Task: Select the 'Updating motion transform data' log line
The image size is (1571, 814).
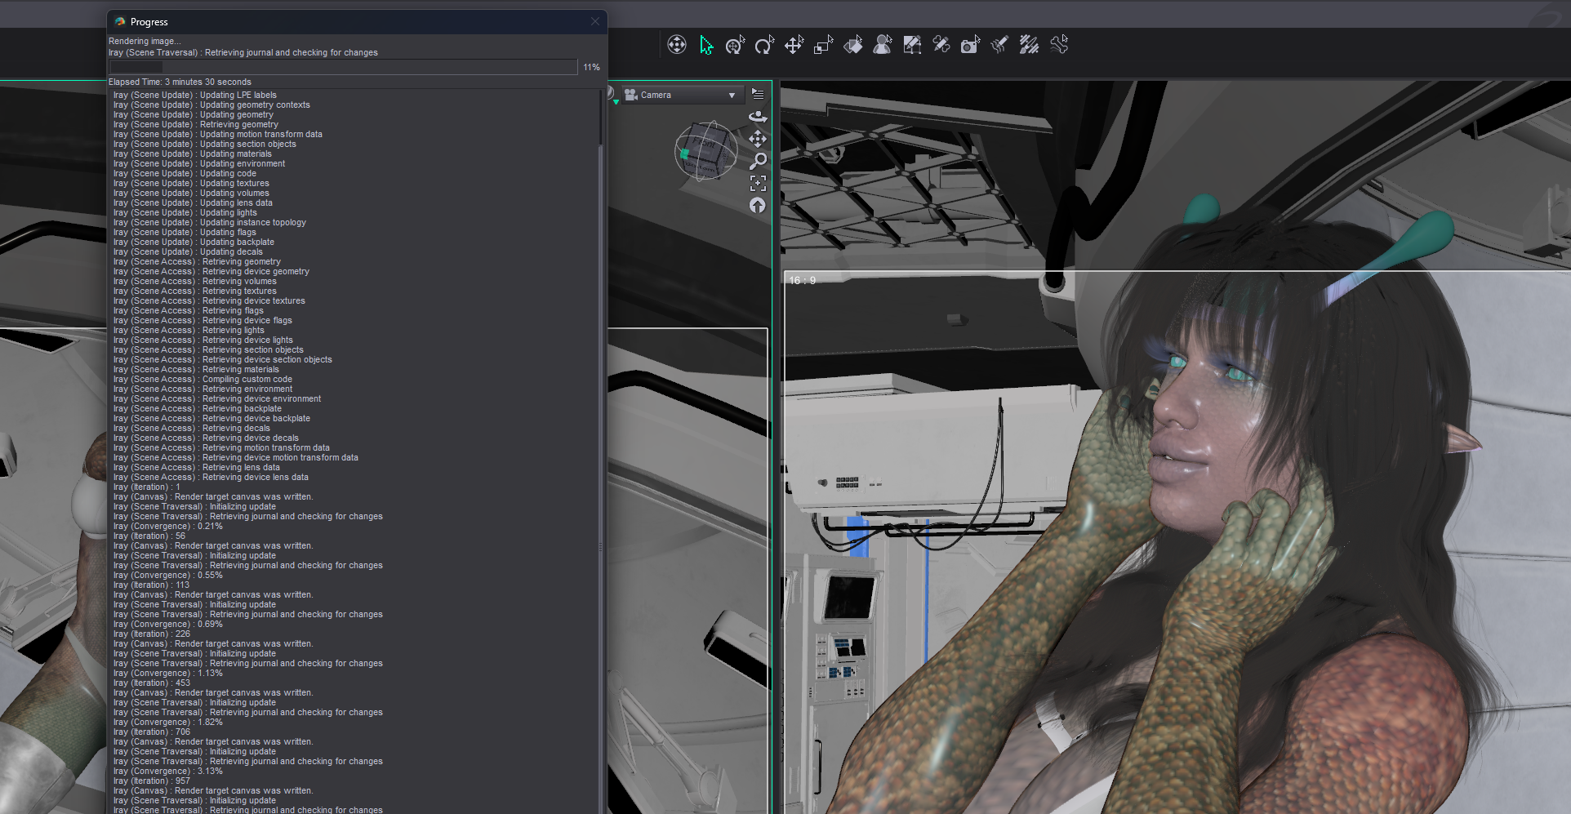Action: (x=218, y=134)
